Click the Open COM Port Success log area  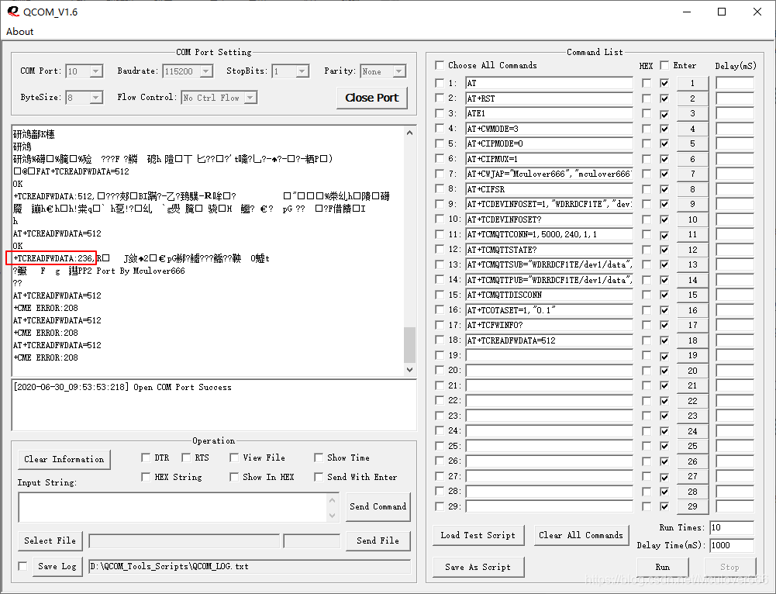[214, 405]
